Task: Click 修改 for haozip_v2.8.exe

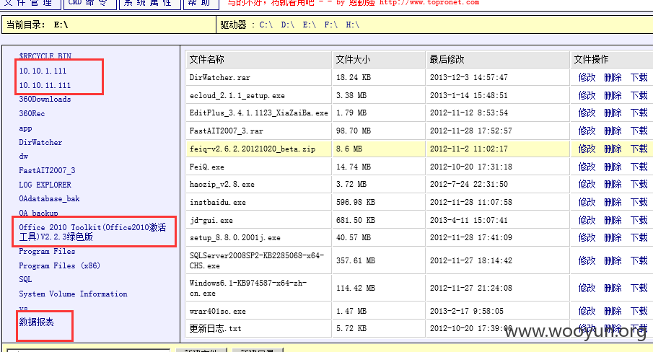Action: click(x=587, y=185)
